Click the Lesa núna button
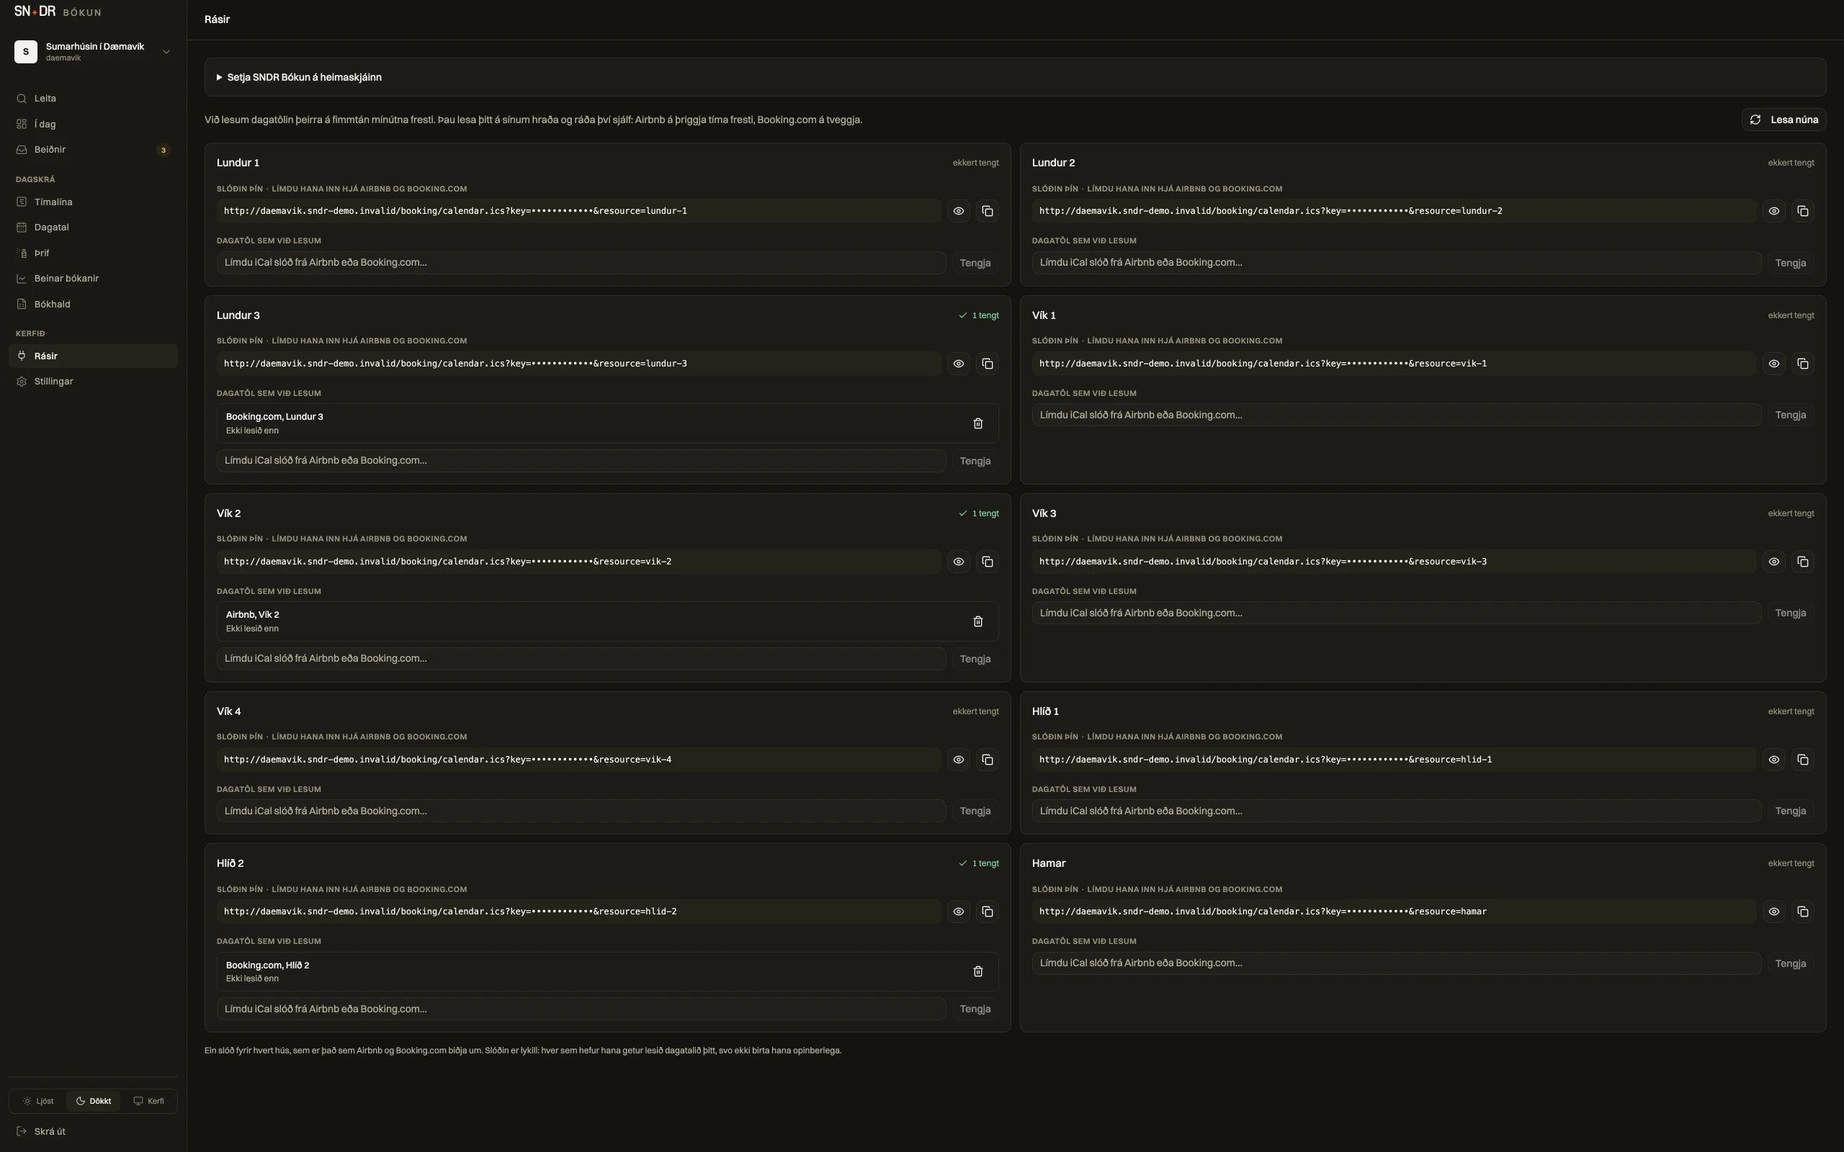The image size is (1844, 1152). coord(1783,120)
